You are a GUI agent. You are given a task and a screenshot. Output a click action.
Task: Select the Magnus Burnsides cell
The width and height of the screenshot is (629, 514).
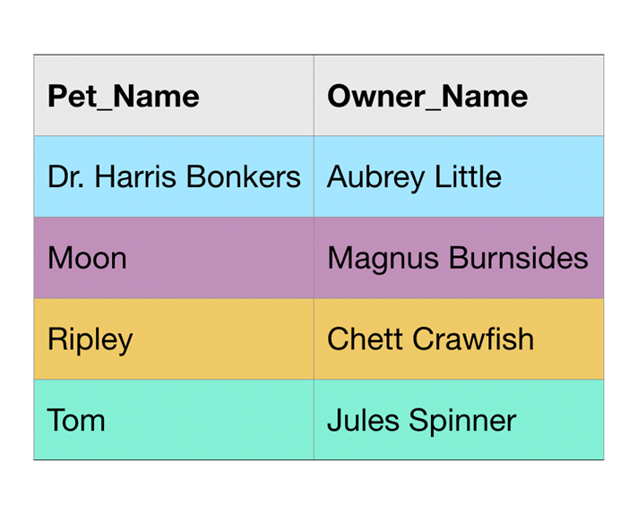point(457,259)
